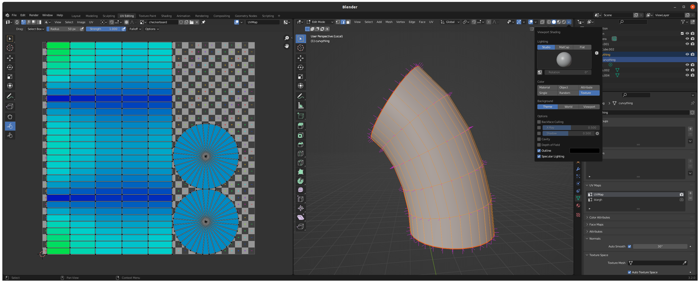
Task: Select the Spin tool
Action: [301, 181]
